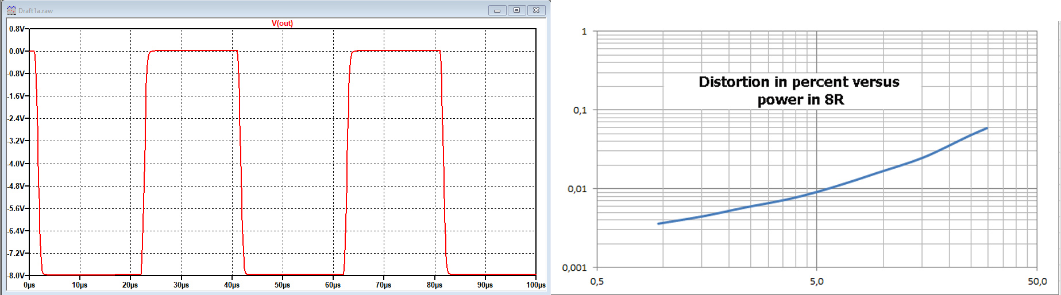
Task: Click the -3.2V vertical axis label
Action: (x=16, y=141)
